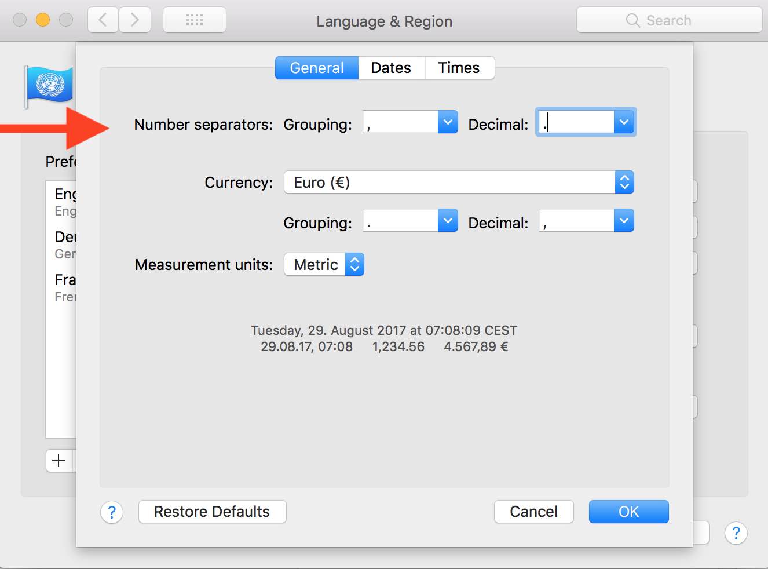Go forward with the toolbar forward arrow
Screen dimensions: 768x569
click(x=135, y=20)
